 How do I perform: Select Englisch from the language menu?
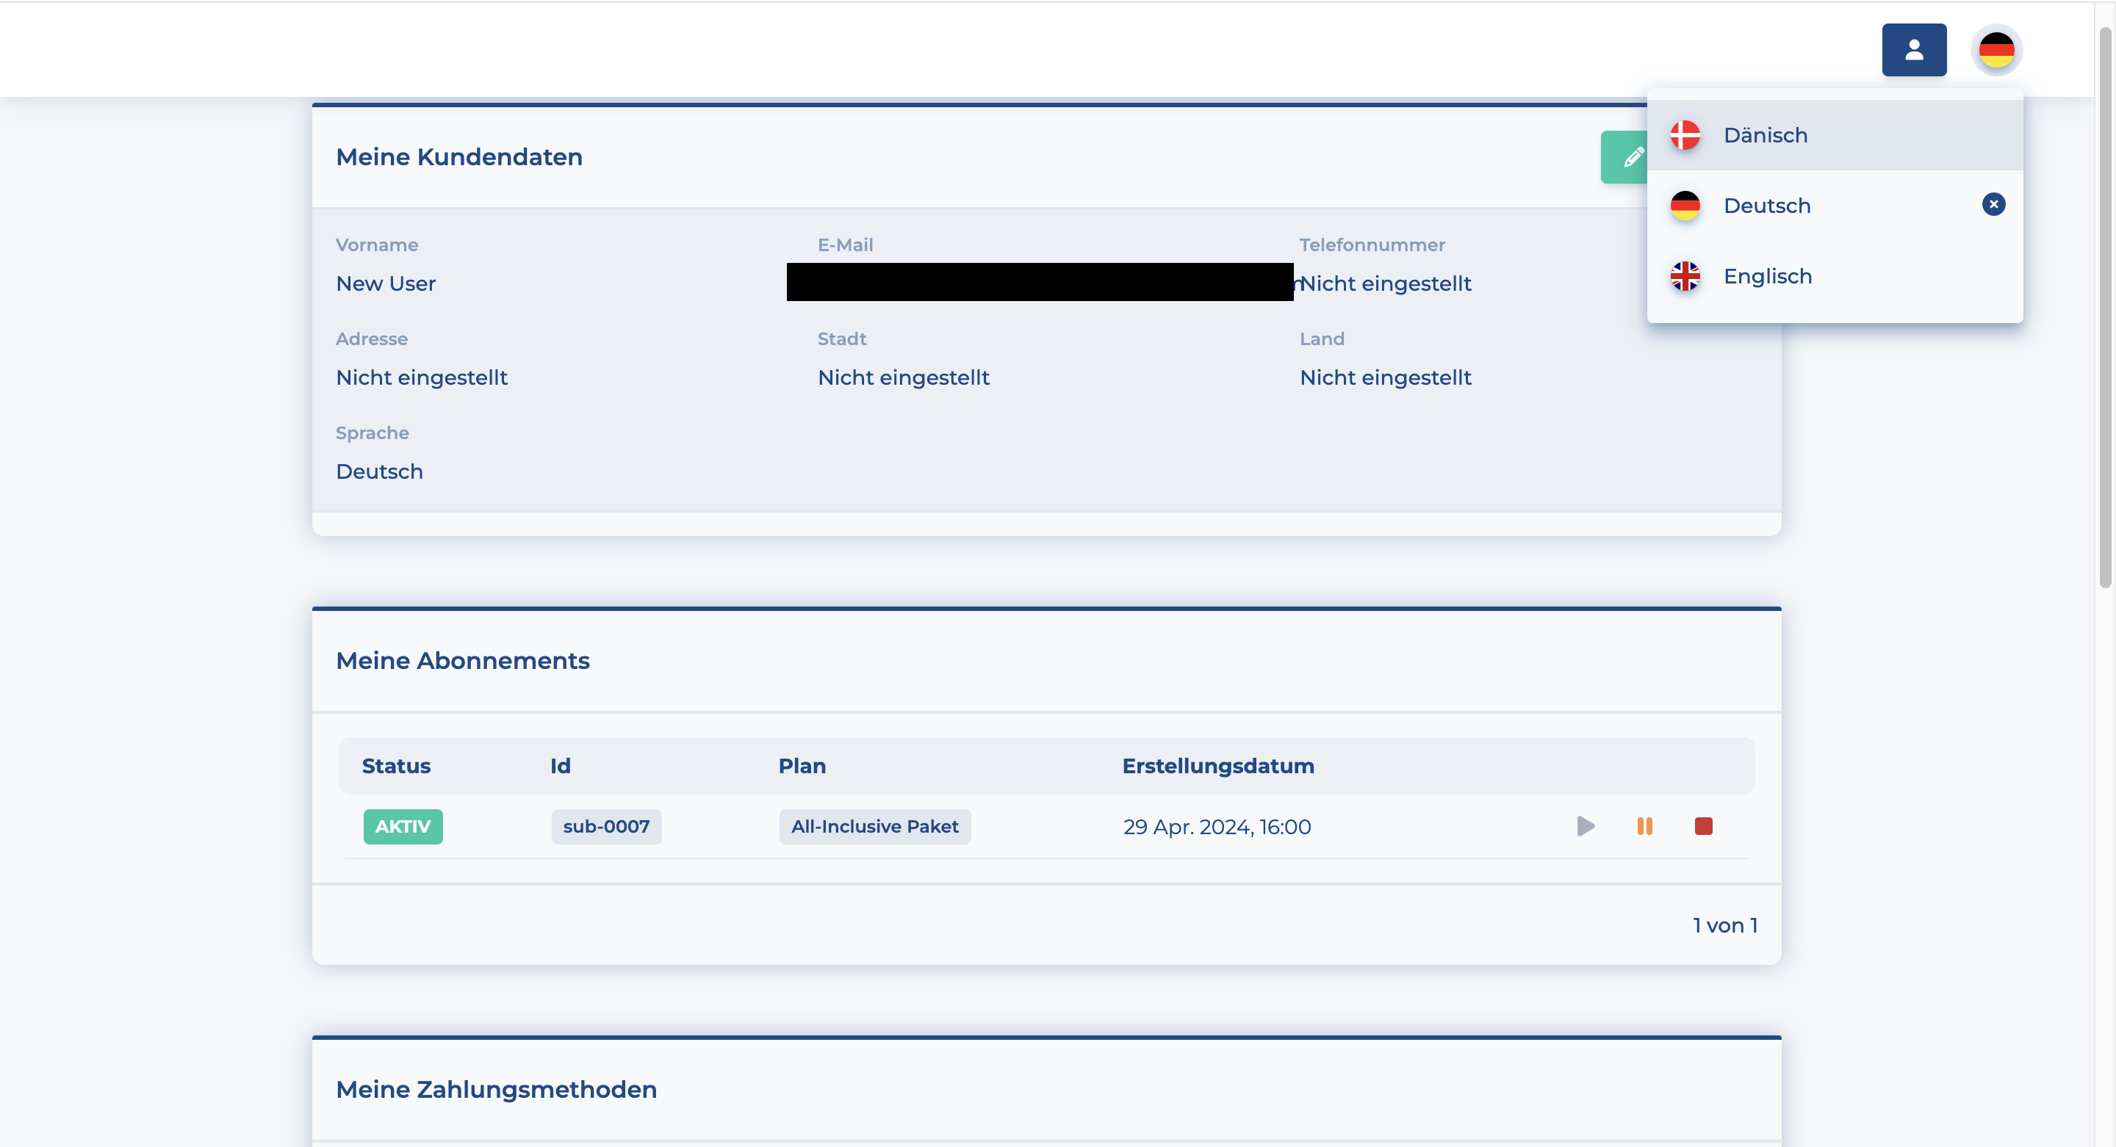click(x=1835, y=276)
